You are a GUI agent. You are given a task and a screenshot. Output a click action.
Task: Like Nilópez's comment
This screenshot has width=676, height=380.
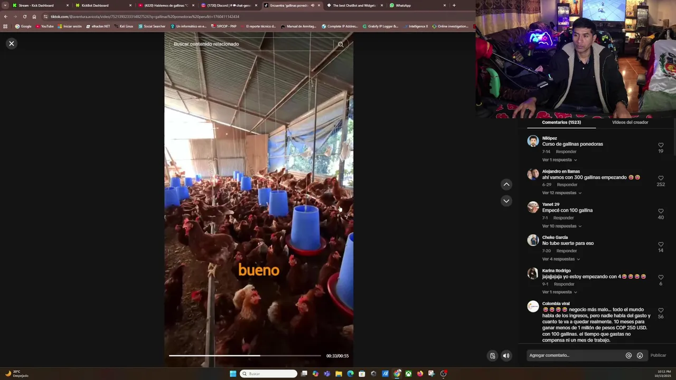pos(661,145)
